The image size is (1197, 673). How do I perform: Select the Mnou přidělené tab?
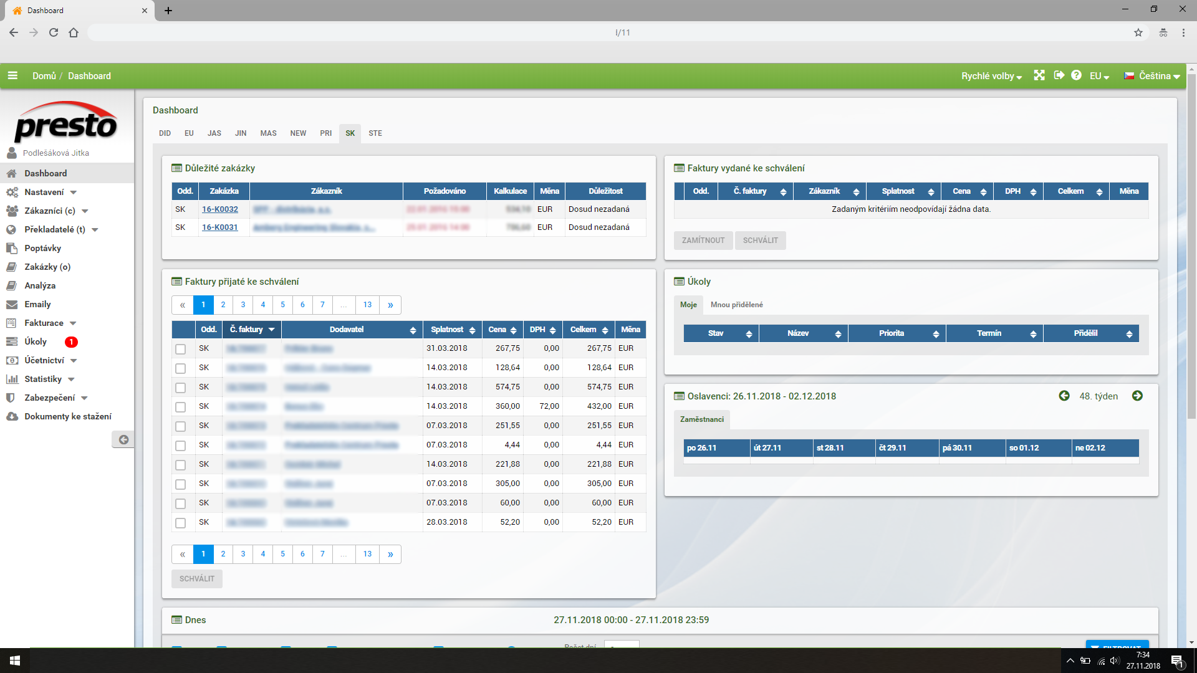(736, 305)
